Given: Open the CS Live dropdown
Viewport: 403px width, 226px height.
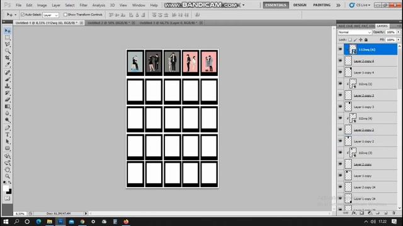Looking at the screenshot, I should tap(360, 5).
